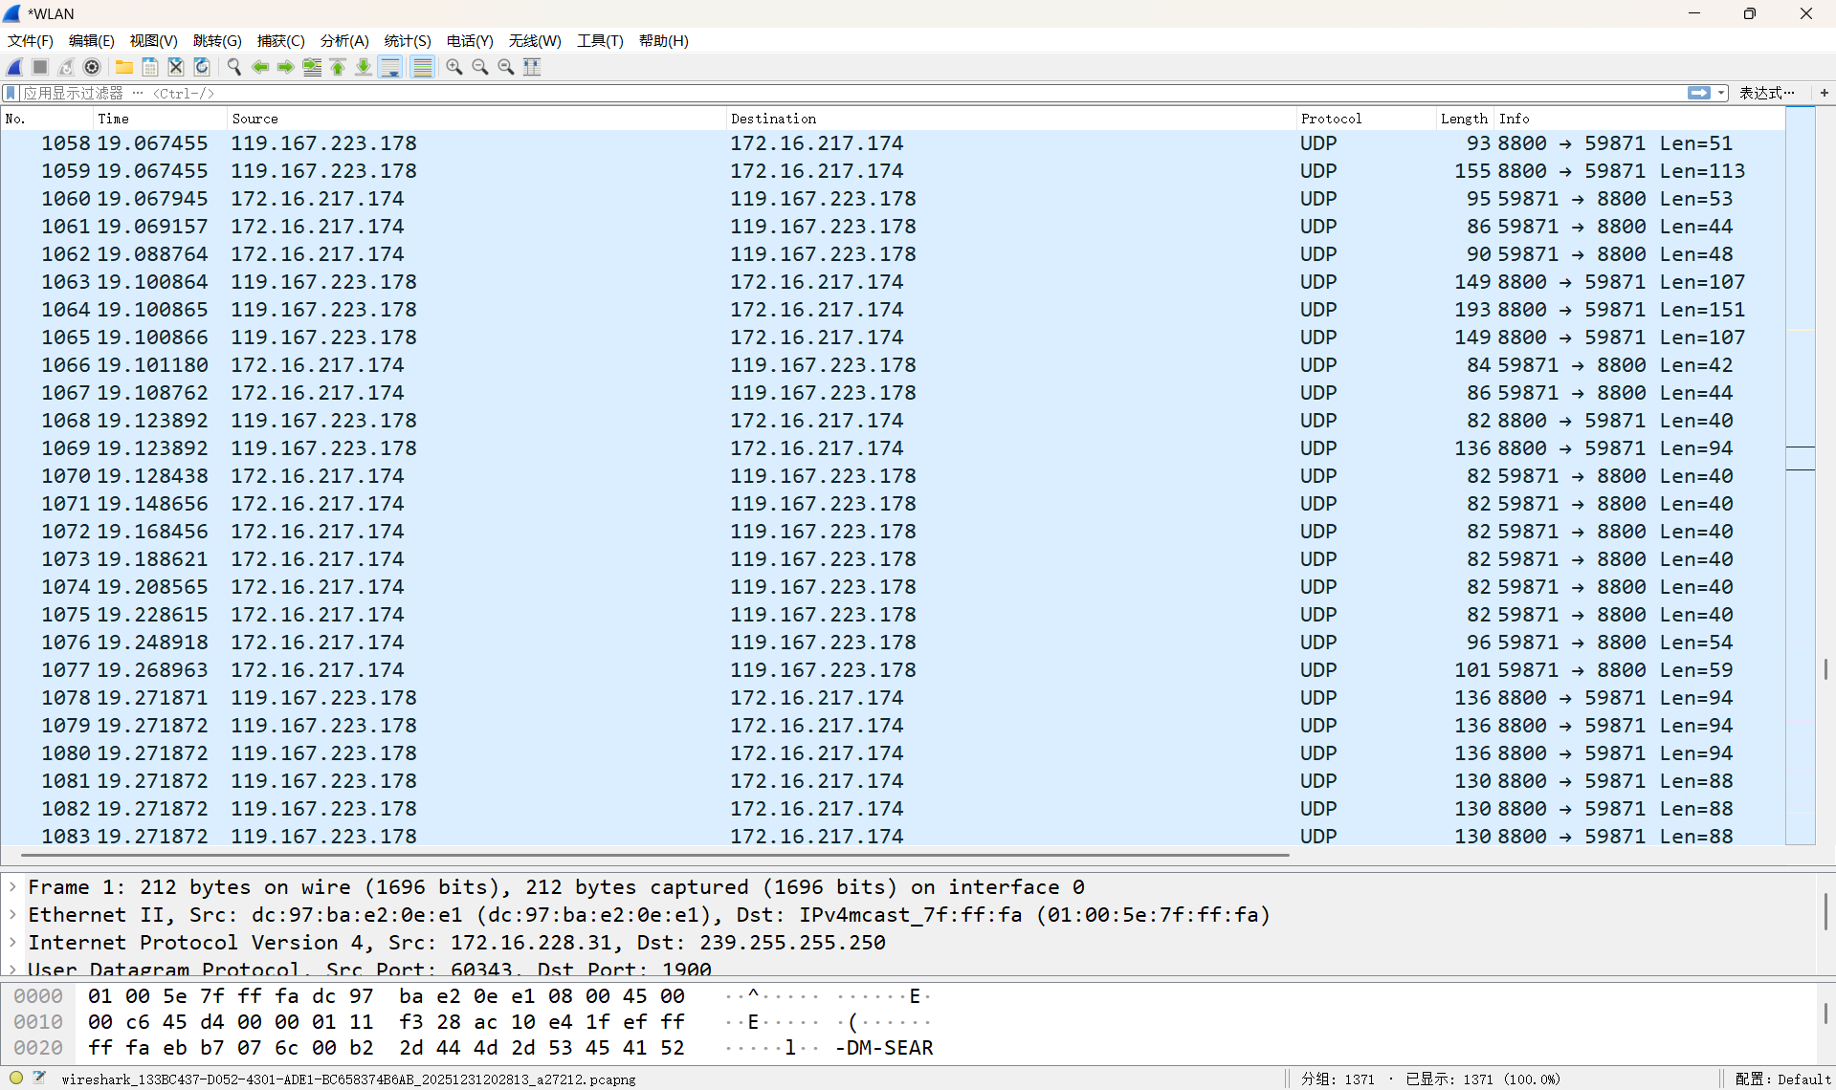The width and height of the screenshot is (1836, 1090).
Task: Jump to last packet
Action: (x=364, y=67)
